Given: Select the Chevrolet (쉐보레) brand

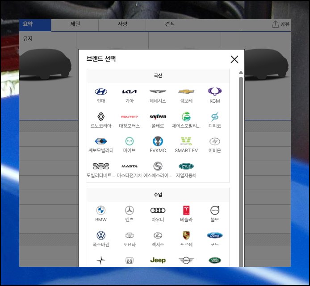Looking at the screenshot, I should pyautogui.click(x=186, y=91).
